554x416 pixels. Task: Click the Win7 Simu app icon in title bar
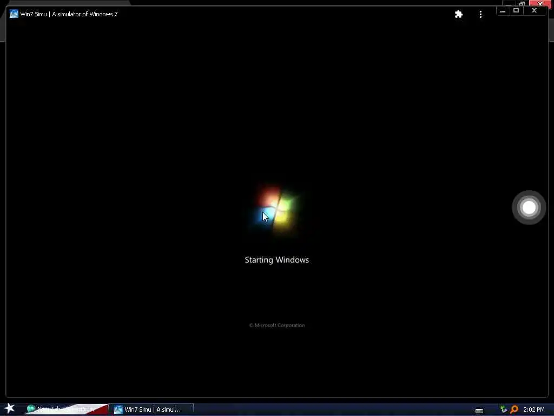14,14
